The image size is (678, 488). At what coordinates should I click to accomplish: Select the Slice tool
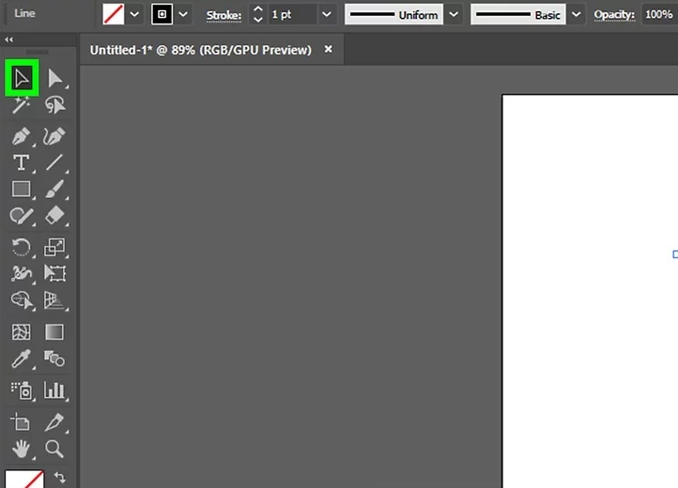[54, 422]
